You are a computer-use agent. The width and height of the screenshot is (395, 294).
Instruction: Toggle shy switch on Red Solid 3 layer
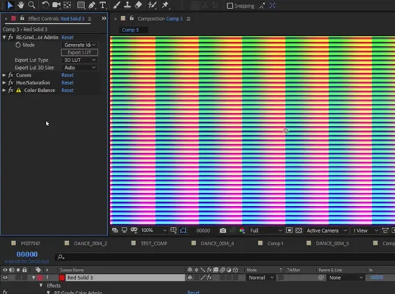(190, 277)
